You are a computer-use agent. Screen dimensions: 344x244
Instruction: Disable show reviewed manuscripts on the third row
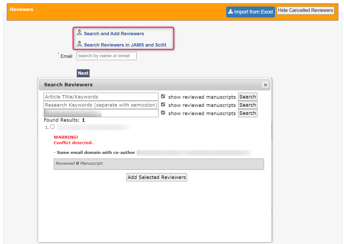(x=163, y=113)
